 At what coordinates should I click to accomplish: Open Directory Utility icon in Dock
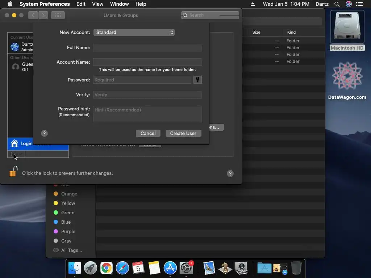coord(241,268)
